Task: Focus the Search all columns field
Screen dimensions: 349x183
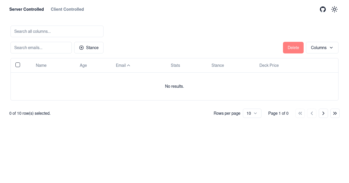Action: pos(57,31)
